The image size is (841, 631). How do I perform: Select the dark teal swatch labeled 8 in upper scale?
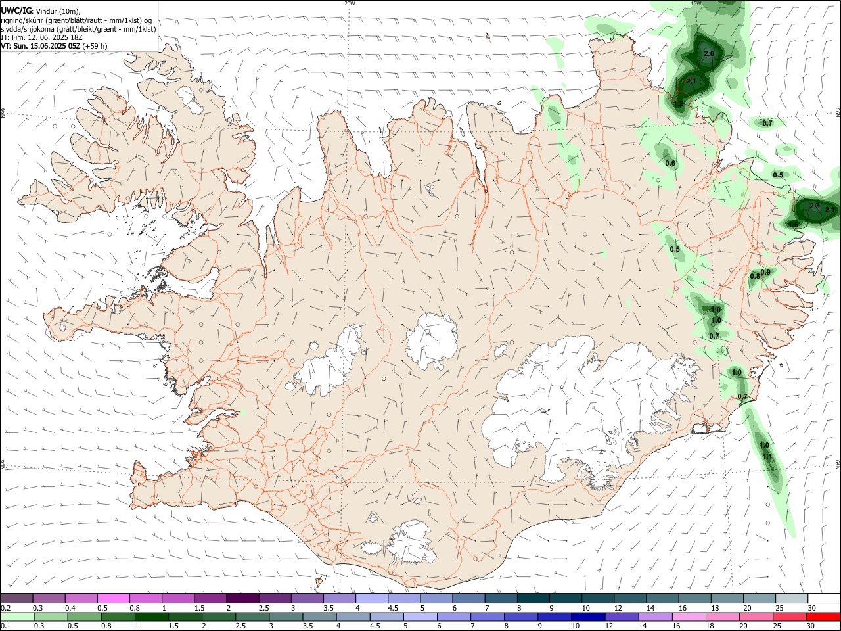point(533,599)
